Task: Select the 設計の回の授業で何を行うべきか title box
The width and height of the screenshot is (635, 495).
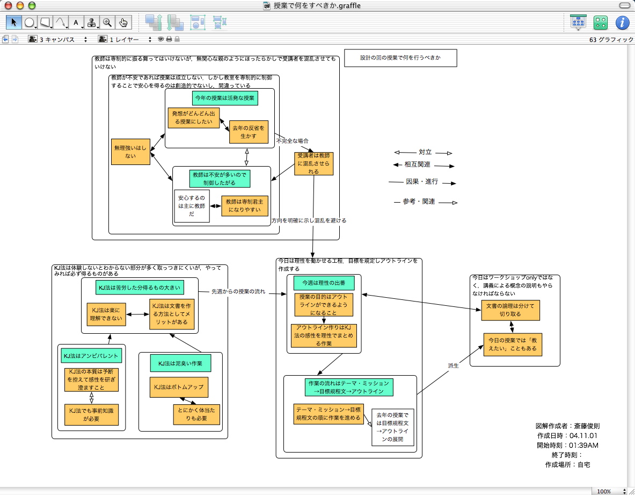Action: click(400, 58)
